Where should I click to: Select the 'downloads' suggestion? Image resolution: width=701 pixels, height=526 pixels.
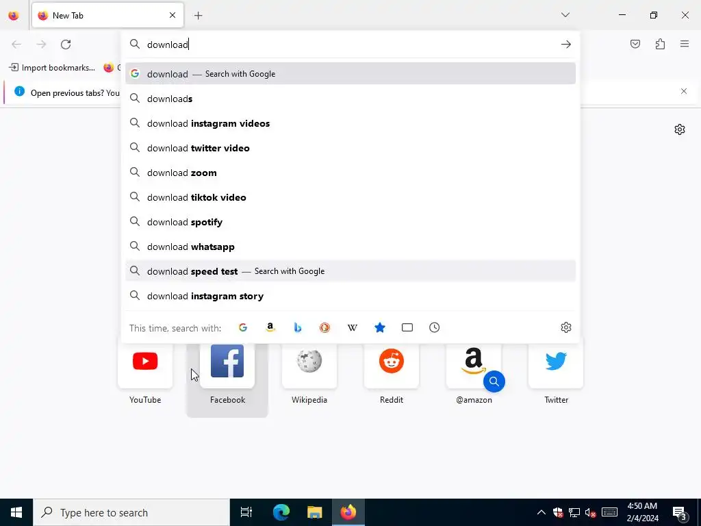[350, 99]
